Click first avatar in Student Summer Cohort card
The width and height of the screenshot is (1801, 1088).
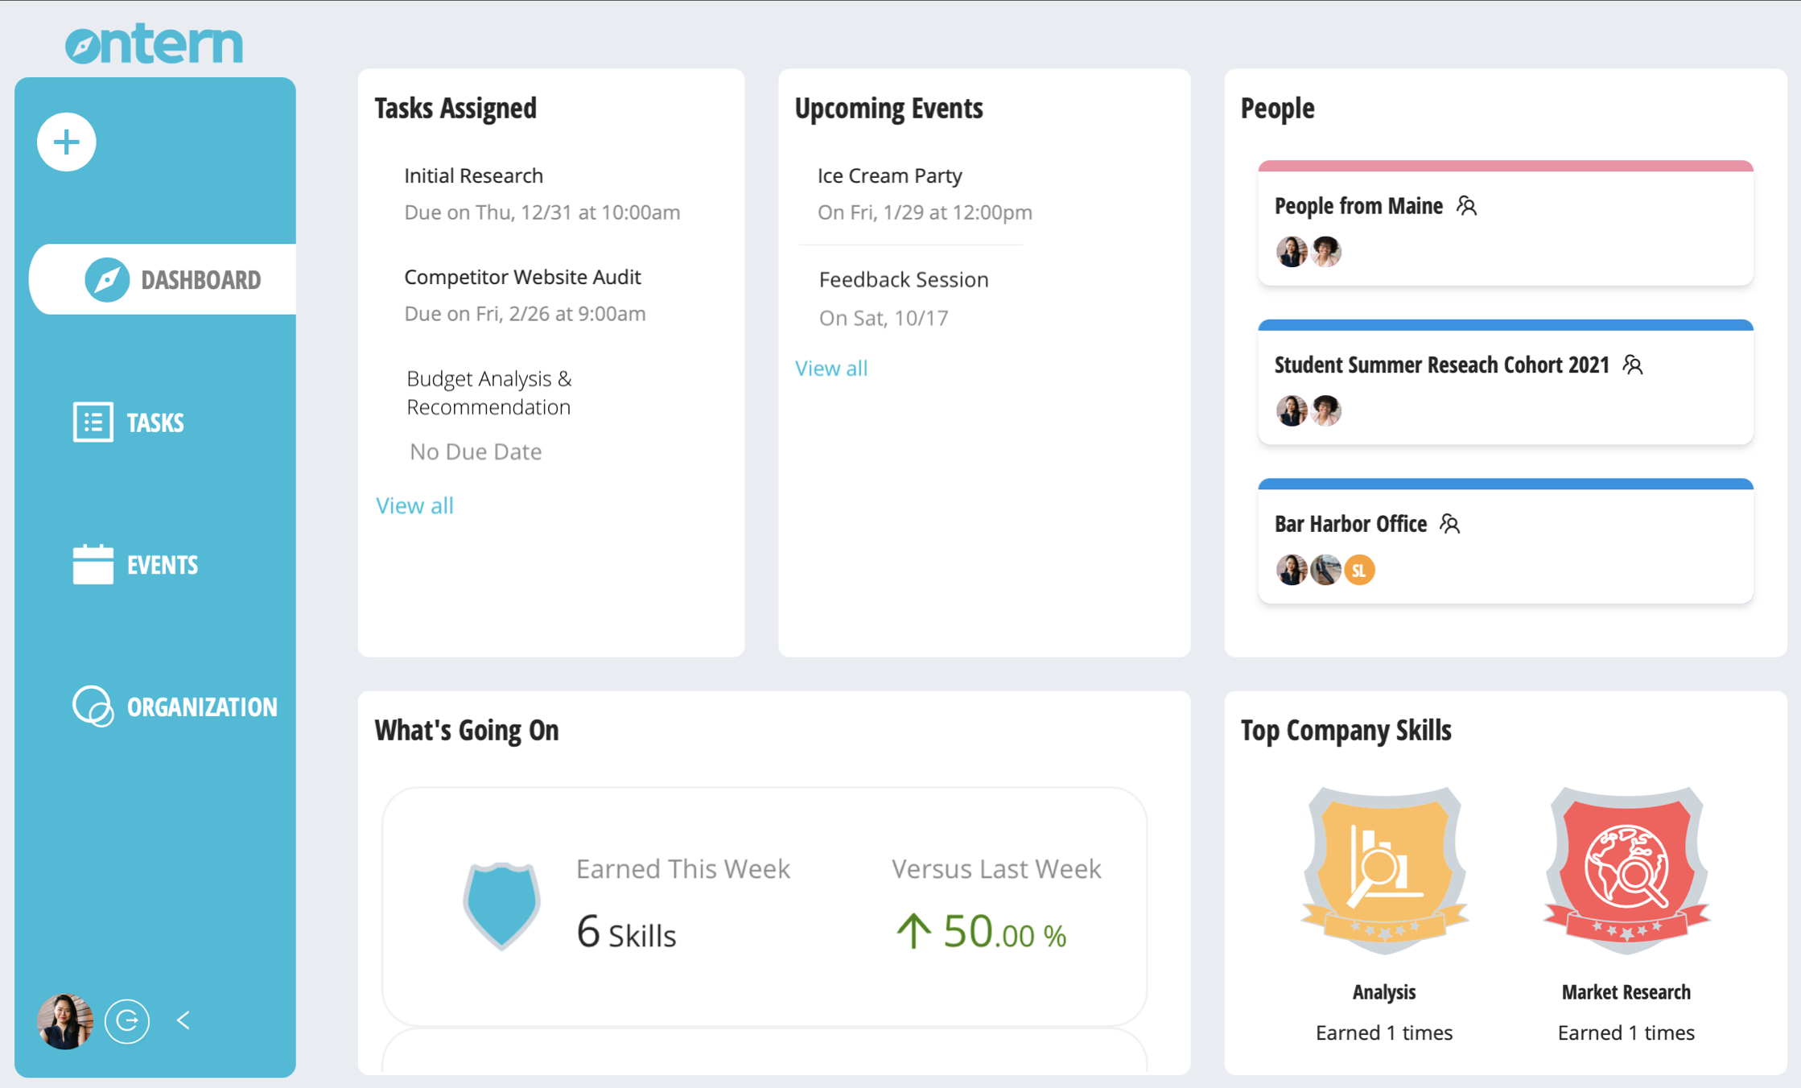[x=1292, y=410]
